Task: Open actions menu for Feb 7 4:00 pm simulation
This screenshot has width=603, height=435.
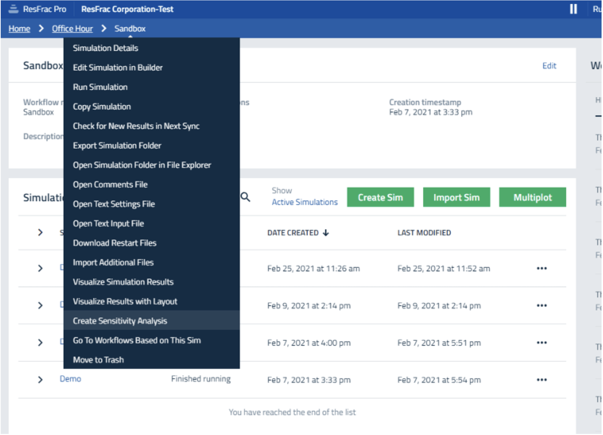Action: click(x=542, y=343)
